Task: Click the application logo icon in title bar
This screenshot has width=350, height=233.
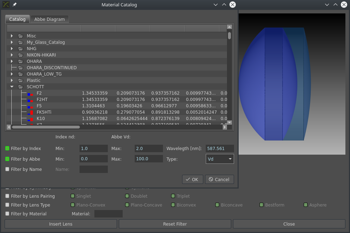Action: 6,5
